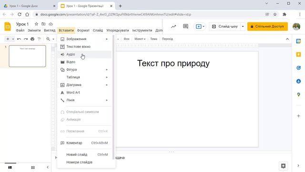Open the Інструменти menu
Viewport: 305px width, 172px height.
pyautogui.click(x=142, y=31)
